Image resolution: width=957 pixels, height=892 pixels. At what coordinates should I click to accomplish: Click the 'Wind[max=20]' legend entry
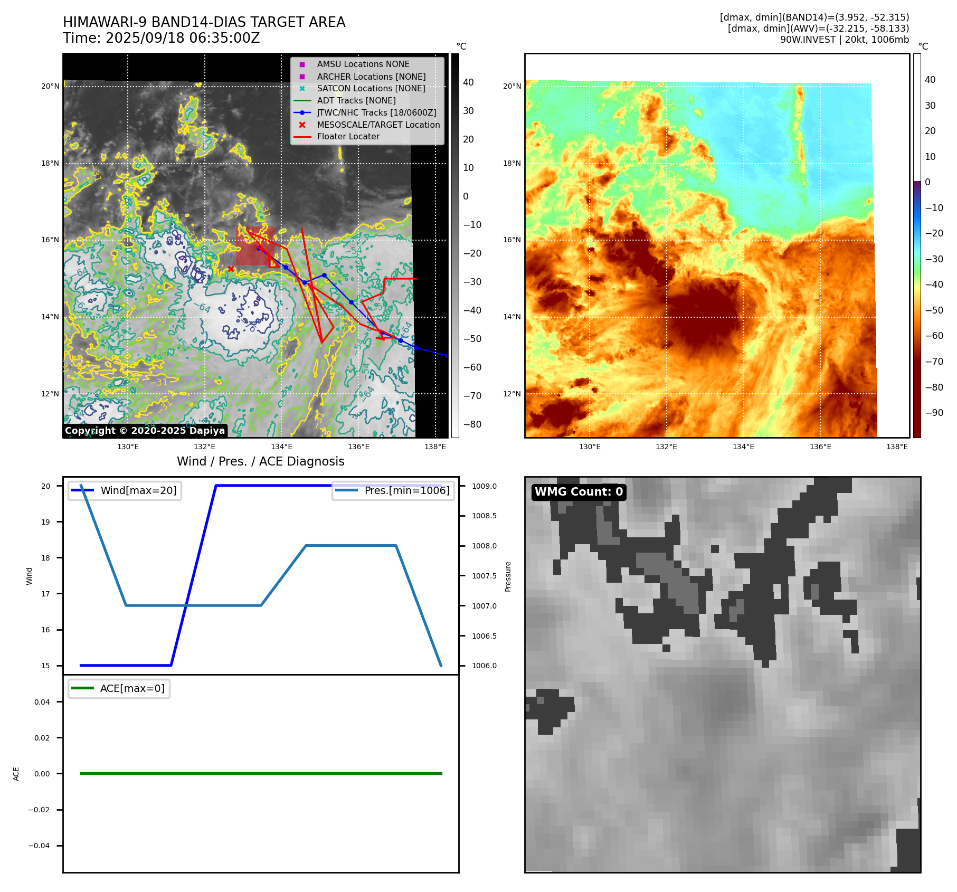[125, 490]
